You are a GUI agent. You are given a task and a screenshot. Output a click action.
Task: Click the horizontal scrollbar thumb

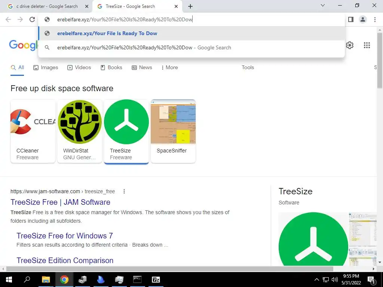[x=170, y=269]
